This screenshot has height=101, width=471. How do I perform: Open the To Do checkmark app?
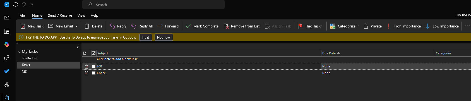[x=7, y=71]
